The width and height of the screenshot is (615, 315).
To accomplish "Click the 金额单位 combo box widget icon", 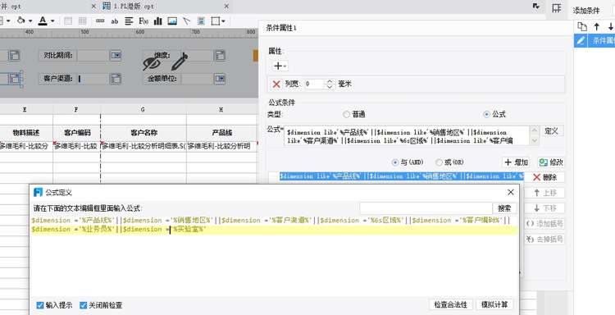I will 220,79.
